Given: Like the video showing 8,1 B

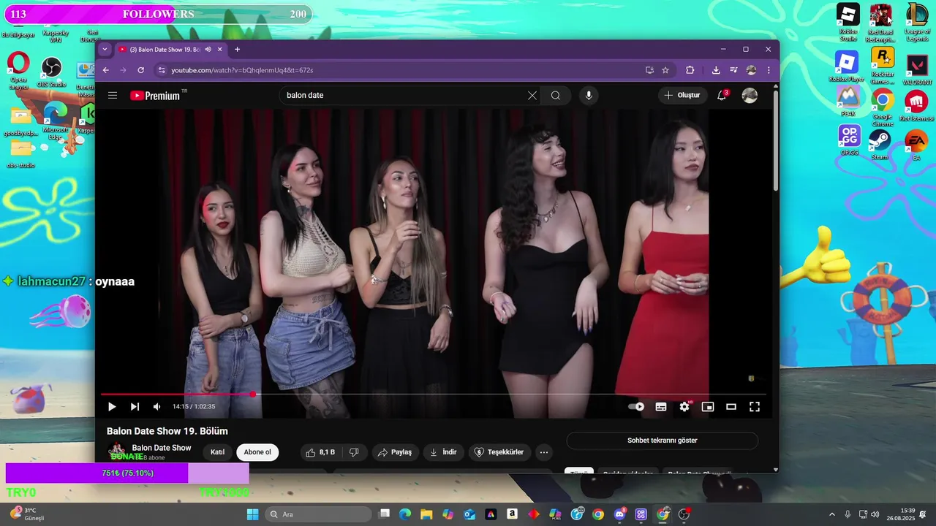Looking at the screenshot, I should click(320, 452).
